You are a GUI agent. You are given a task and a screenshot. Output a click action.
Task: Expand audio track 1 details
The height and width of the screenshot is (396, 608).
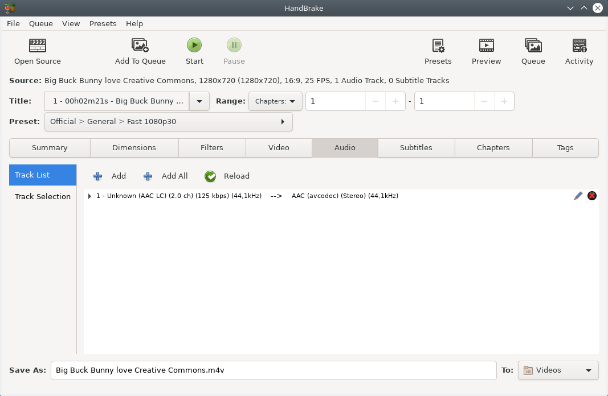pyautogui.click(x=89, y=196)
